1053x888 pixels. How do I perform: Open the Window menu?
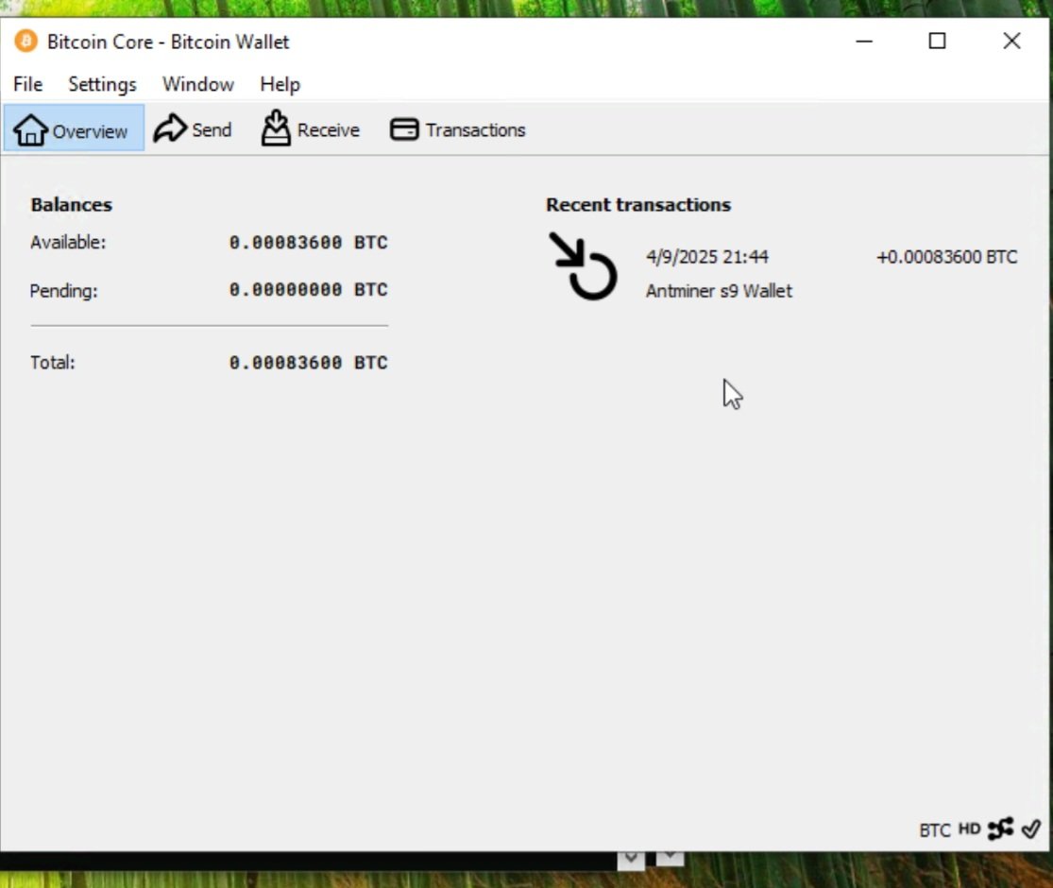(x=197, y=84)
